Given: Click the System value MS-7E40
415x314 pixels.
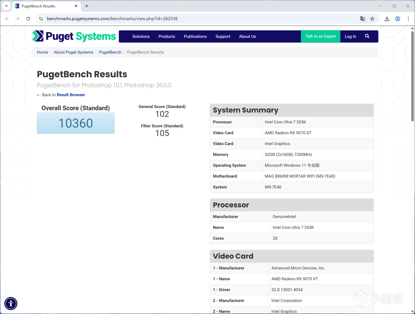Looking at the screenshot, I should [x=273, y=187].
